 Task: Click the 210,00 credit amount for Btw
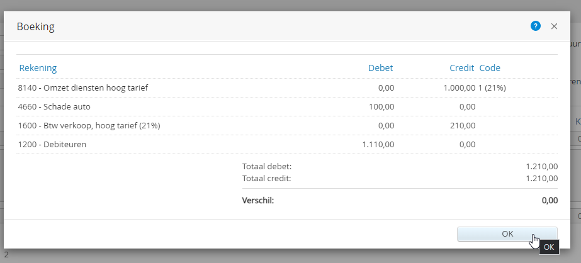463,125
